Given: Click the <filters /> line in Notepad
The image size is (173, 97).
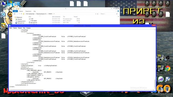Looking at the screenshot, I should tap(25, 67).
